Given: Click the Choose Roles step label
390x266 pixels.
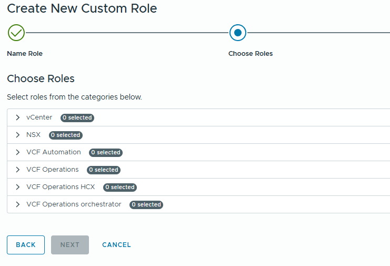Looking at the screenshot, I should pyautogui.click(x=251, y=54).
